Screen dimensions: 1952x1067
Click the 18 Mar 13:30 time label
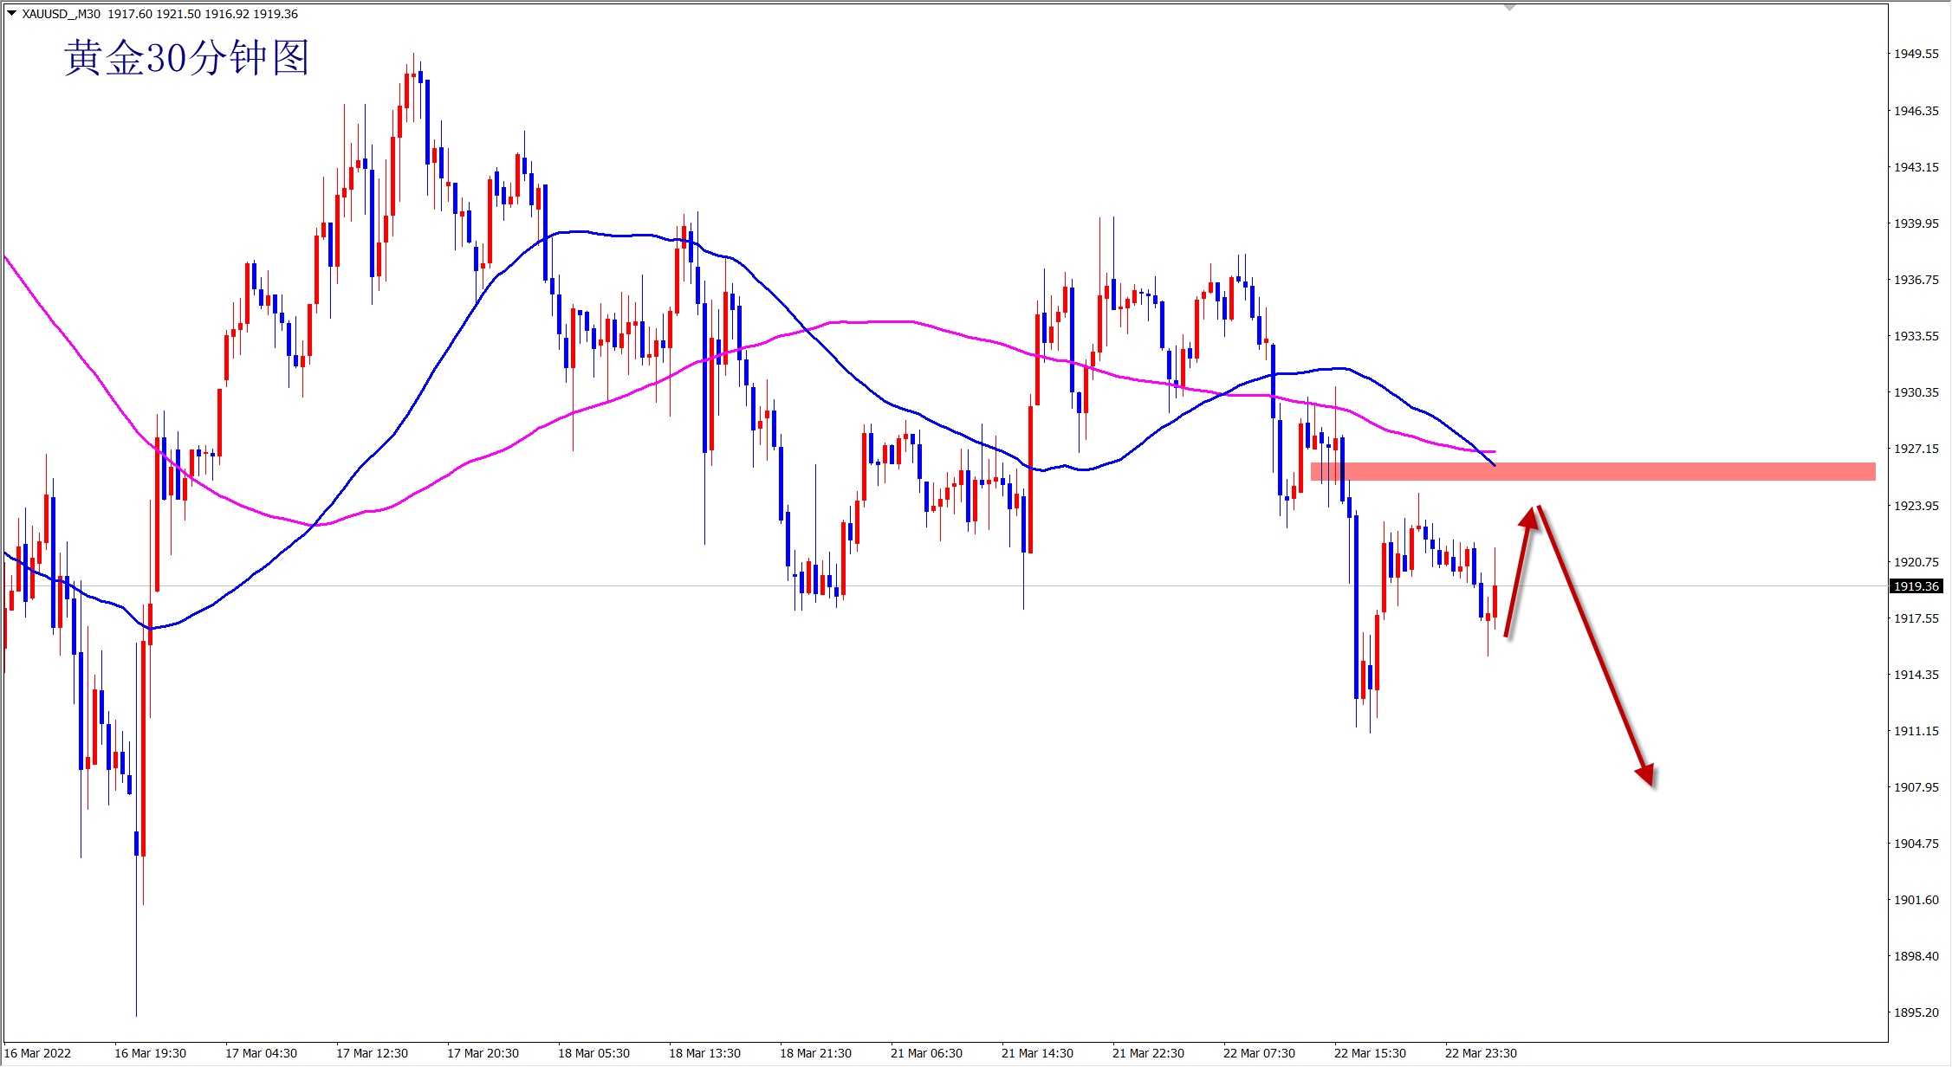click(x=704, y=1053)
